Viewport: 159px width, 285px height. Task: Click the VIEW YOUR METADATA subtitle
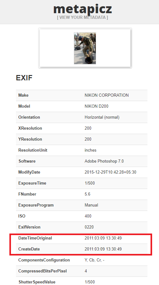[83, 18]
